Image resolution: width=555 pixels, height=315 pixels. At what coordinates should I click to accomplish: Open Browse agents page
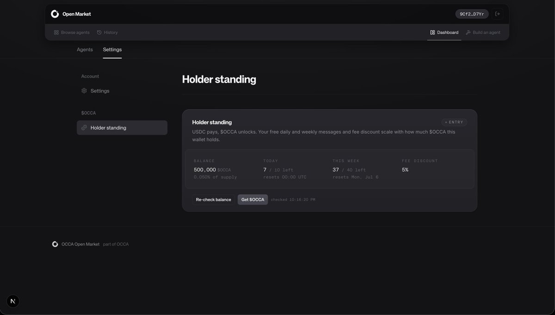(x=72, y=32)
